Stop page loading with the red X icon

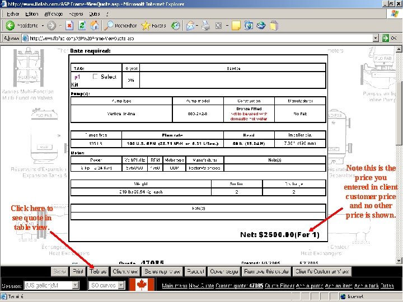(69, 25)
